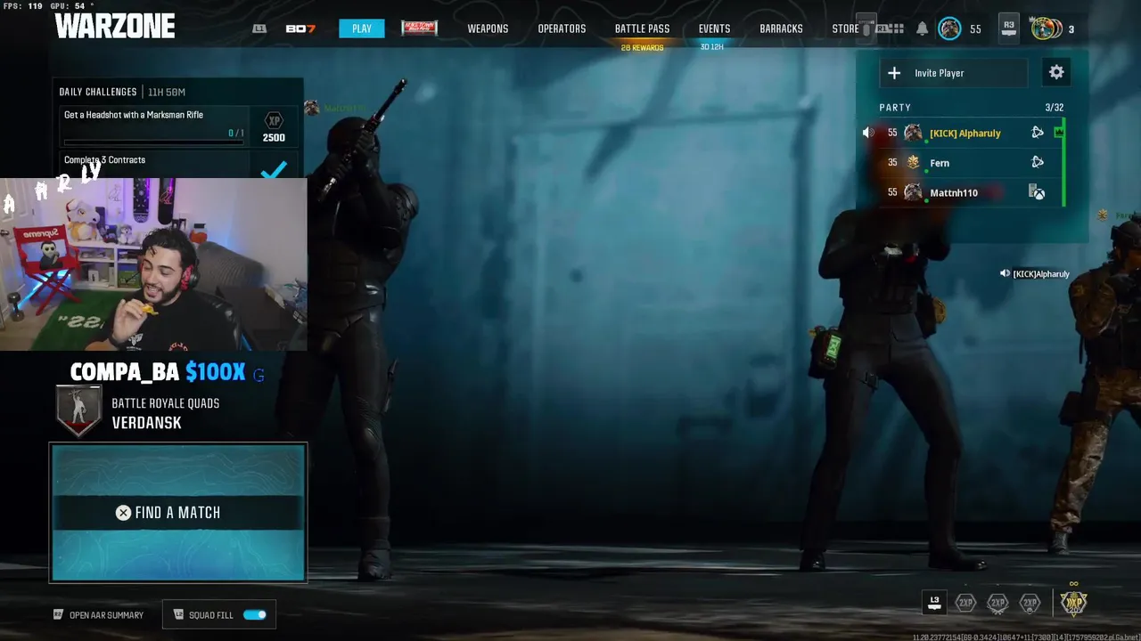The image size is (1141, 641).
Task: Click the [KICK]Alpharuly voice chat indicator
Action: 1034,273
